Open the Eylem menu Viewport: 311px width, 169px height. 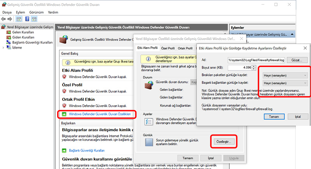coord(21,12)
